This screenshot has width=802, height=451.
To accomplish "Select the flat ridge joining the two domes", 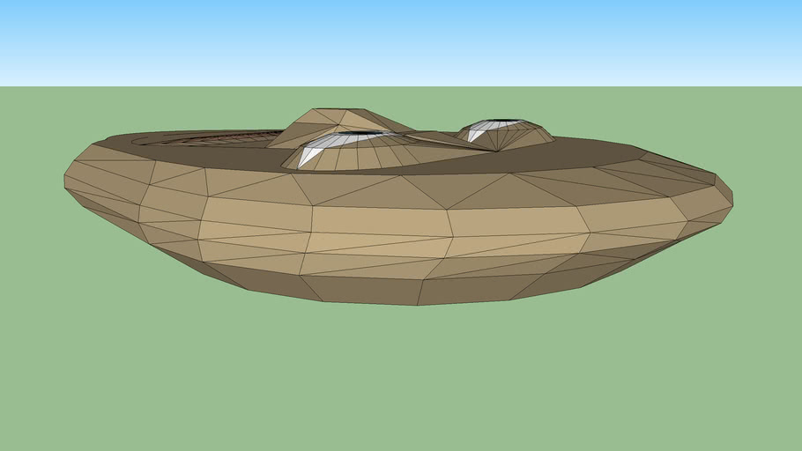I will click(x=436, y=138).
